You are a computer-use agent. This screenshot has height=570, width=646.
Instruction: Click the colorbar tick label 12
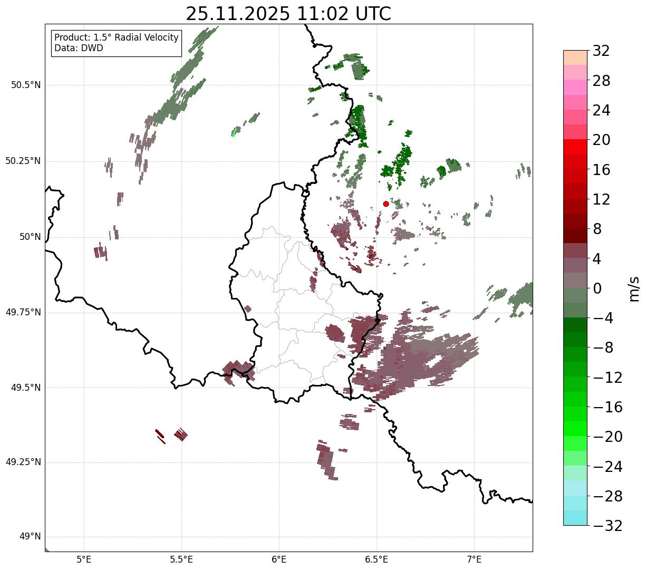click(601, 199)
